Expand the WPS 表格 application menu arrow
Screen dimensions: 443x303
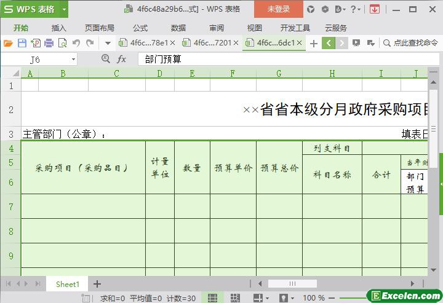(x=64, y=9)
